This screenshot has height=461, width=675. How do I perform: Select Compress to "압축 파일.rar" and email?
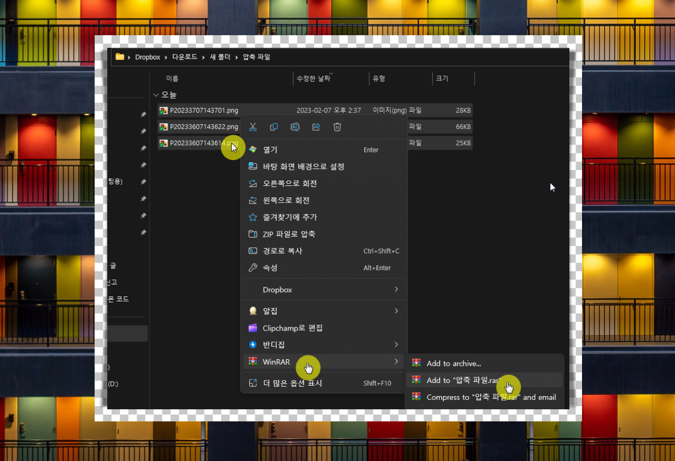pyautogui.click(x=484, y=397)
